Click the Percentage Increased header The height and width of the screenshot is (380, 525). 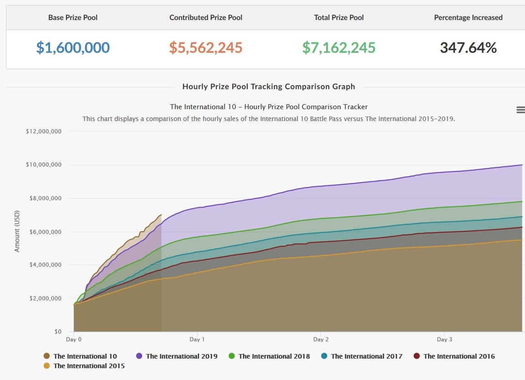(468, 17)
